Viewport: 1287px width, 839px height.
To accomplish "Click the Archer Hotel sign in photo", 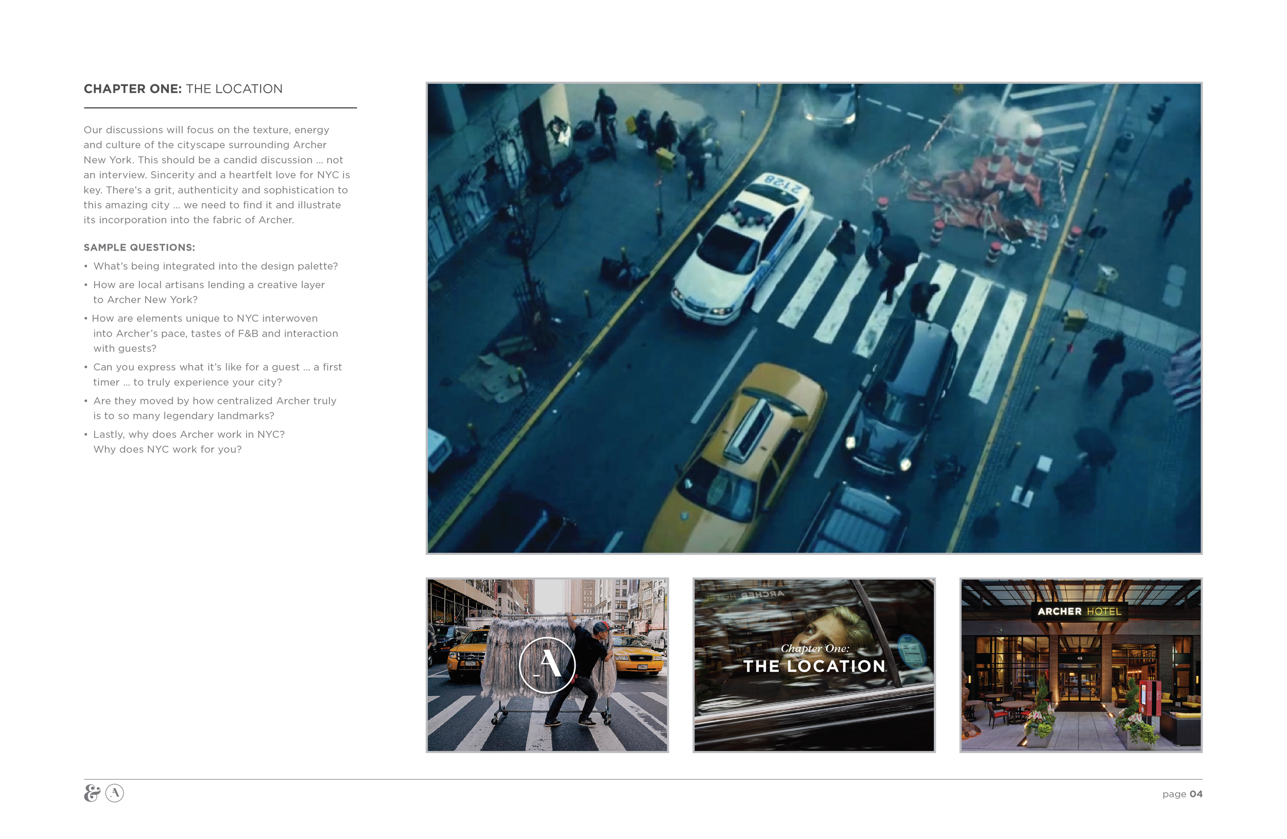I will tap(1080, 611).
